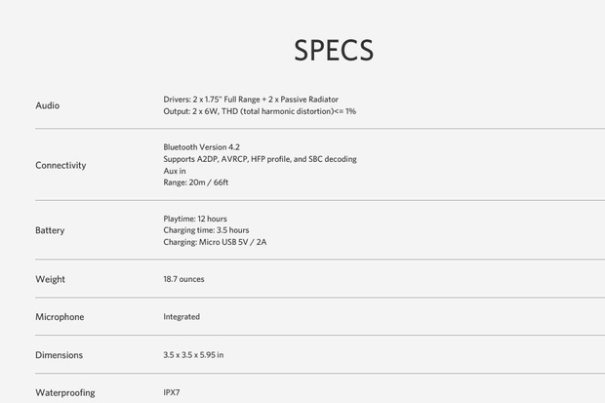
Task: Click the Output 2 x 6W THD line
Action: [260, 111]
